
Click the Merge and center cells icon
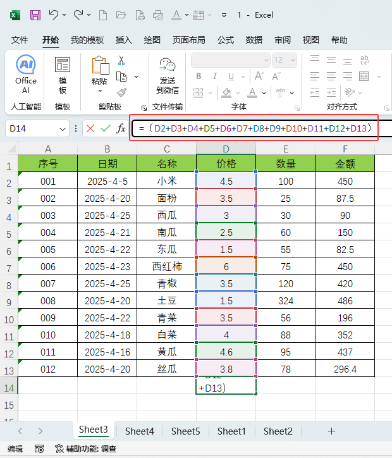[364, 77]
